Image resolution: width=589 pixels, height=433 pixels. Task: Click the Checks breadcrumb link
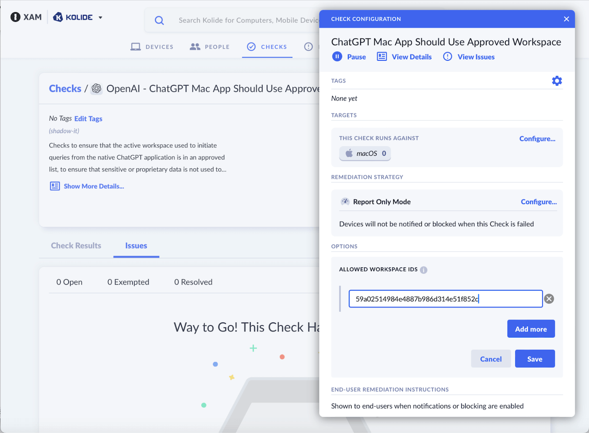pos(65,89)
